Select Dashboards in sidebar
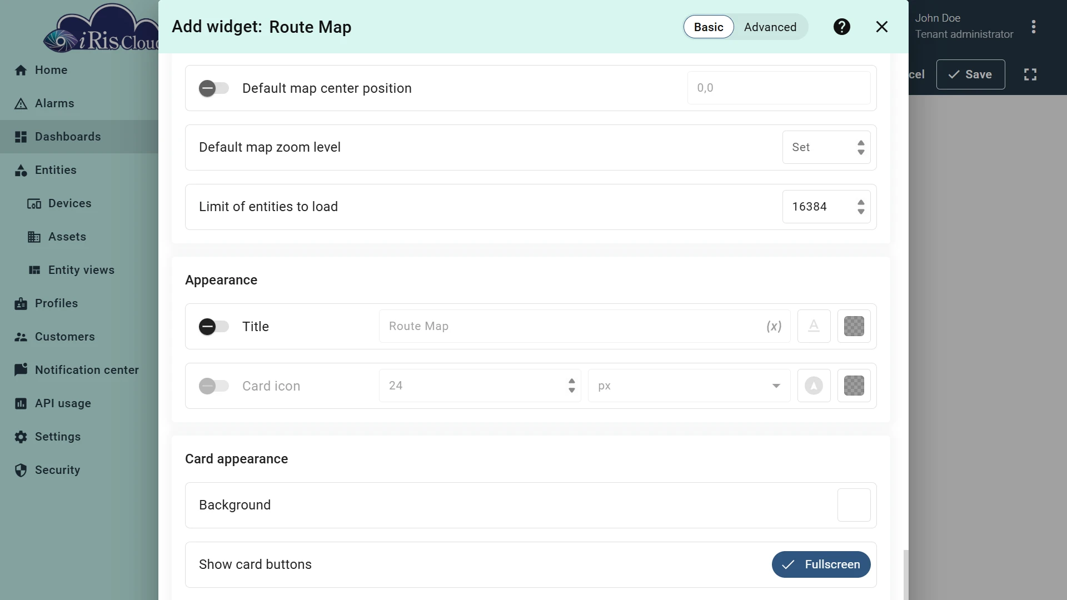The image size is (1067, 600). click(79, 137)
